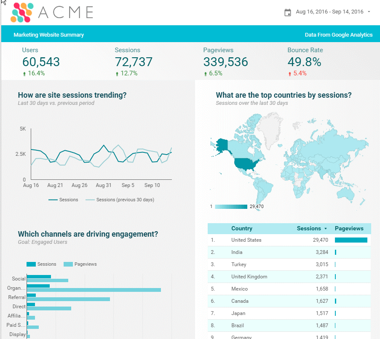Viewport: 380px width, 339px height.
Task: Toggle Sessions series in line chart legend
Action: click(x=64, y=200)
